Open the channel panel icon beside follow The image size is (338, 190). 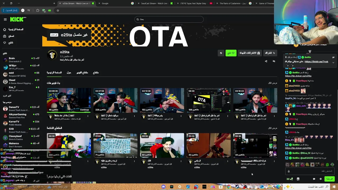pyautogui.click(x=221, y=53)
